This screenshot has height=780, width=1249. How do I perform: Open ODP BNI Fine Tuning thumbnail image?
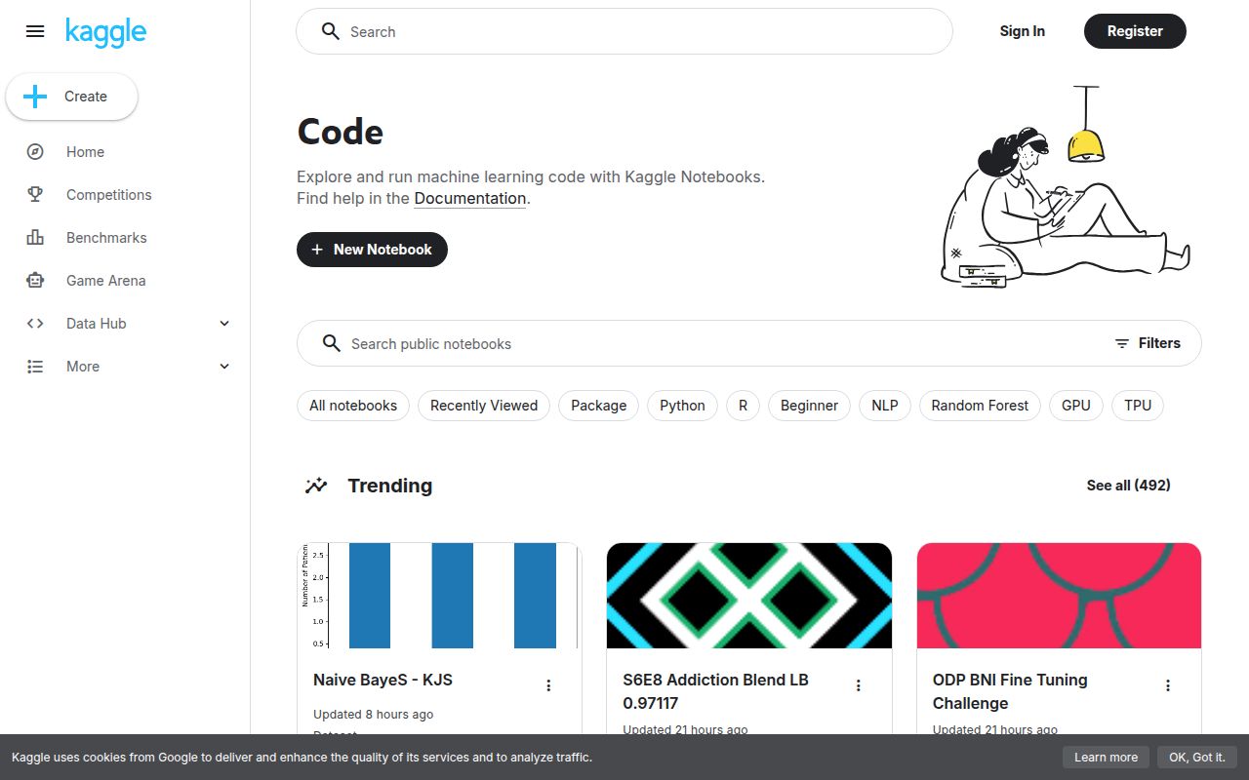(1059, 596)
